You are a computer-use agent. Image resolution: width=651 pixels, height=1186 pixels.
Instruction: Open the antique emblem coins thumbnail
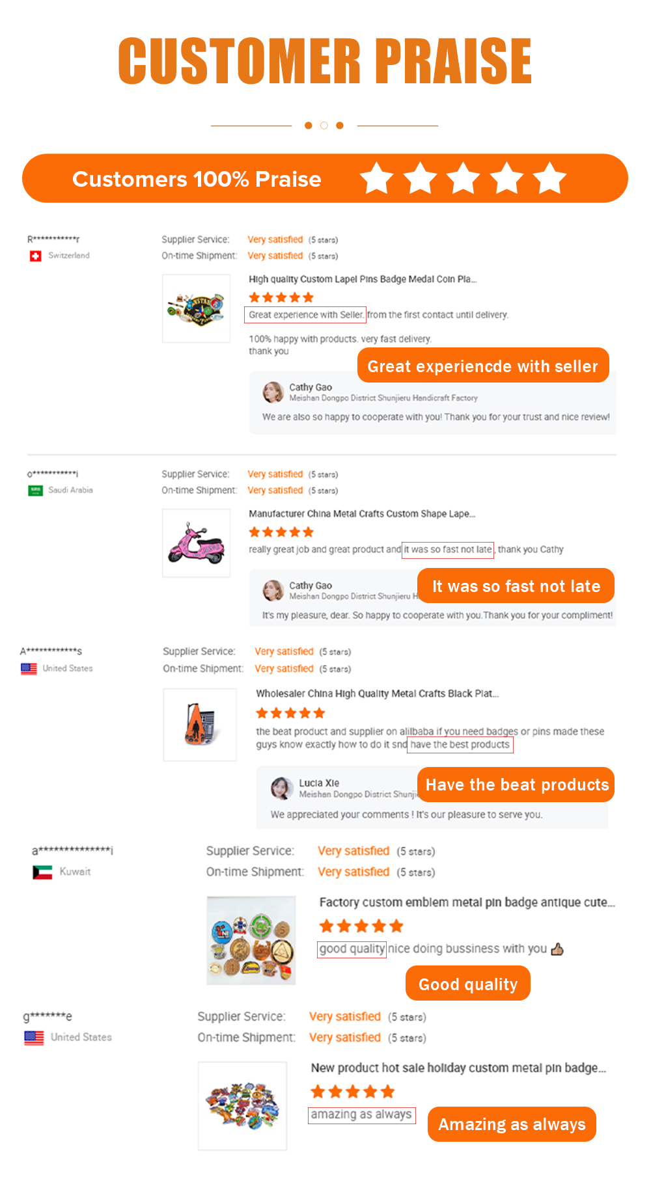pos(251,940)
